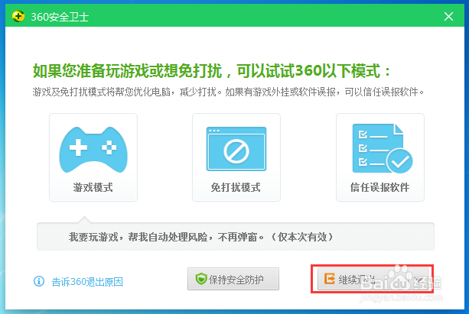Screen dimensions: 469x314
Task: Click the 我要玩游戏 description text
Action: pos(200,237)
